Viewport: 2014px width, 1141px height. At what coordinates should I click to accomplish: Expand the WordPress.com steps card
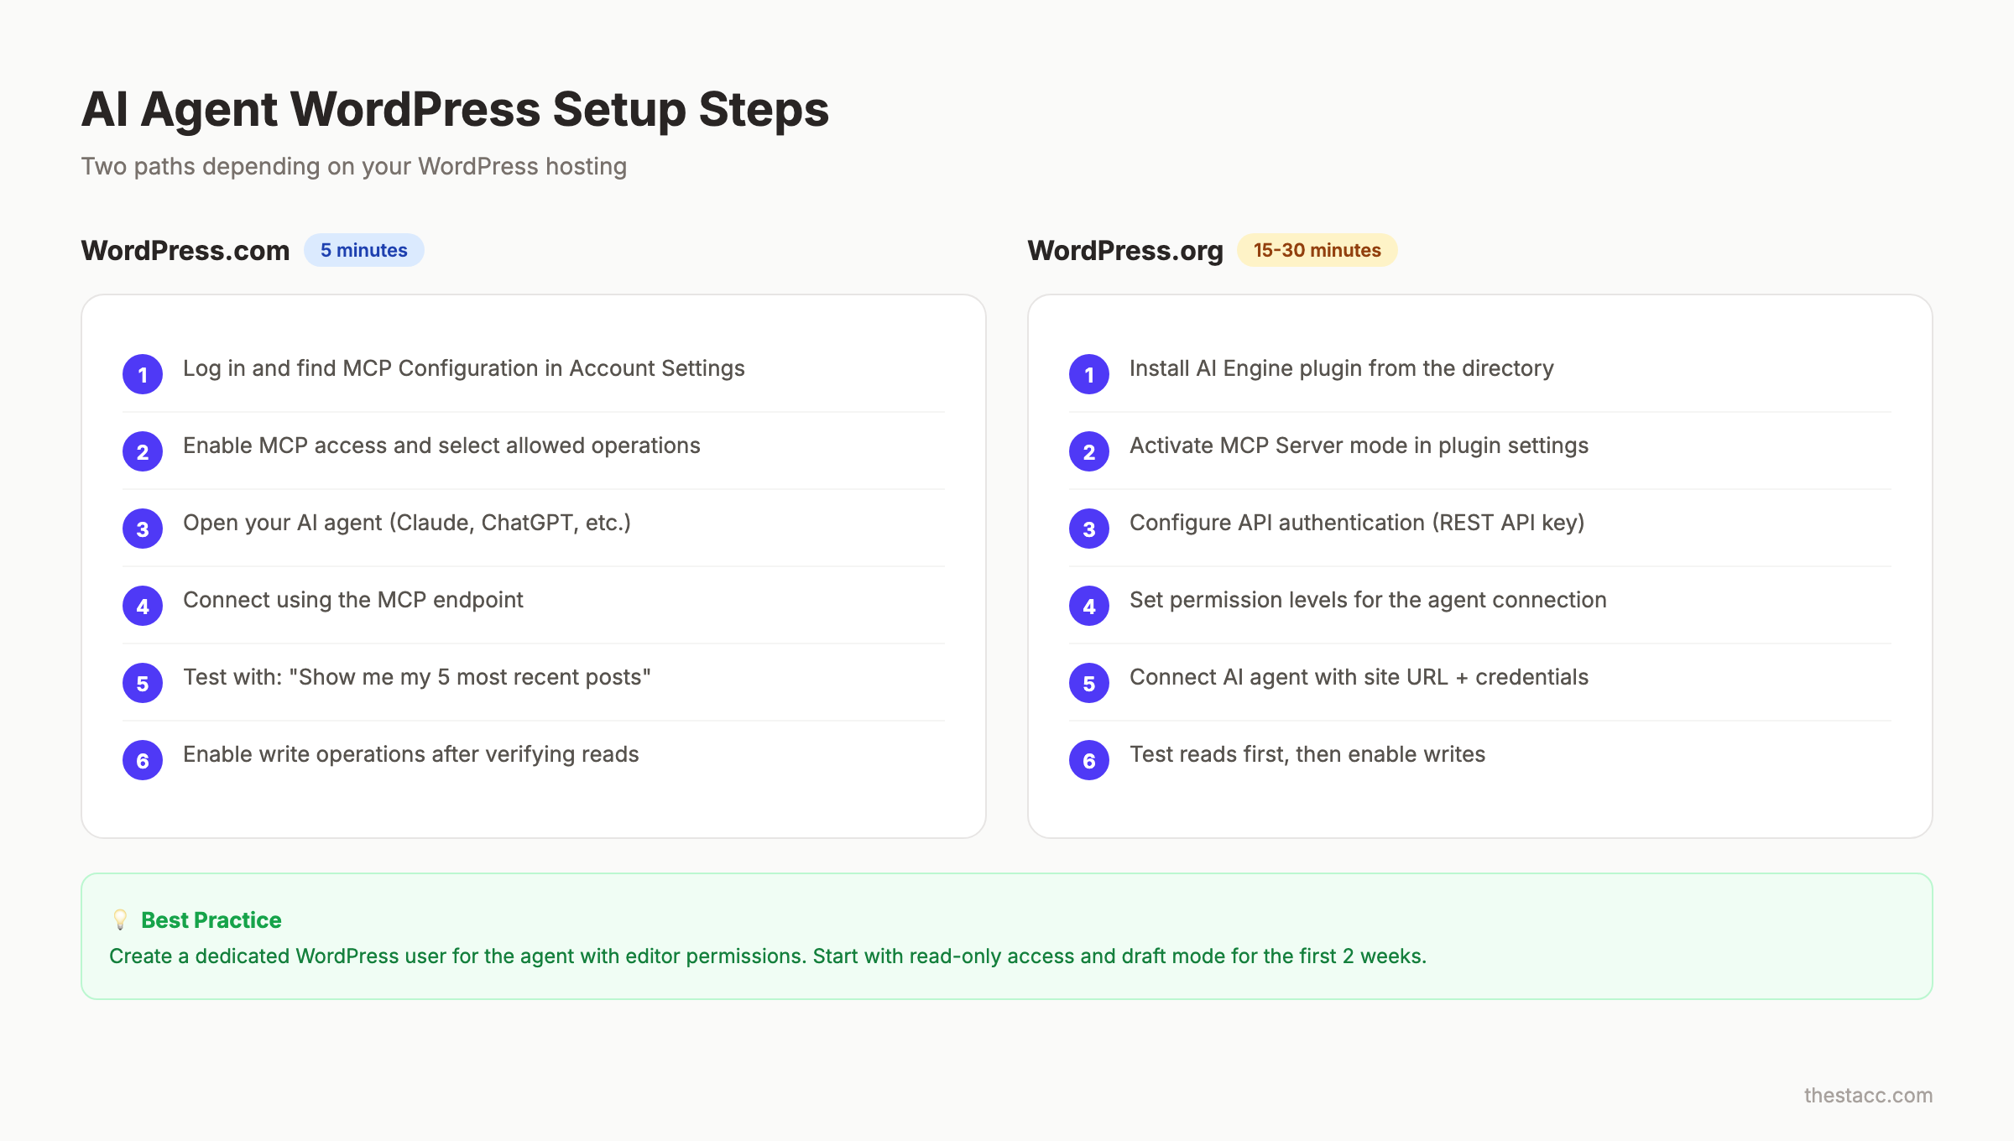534,566
